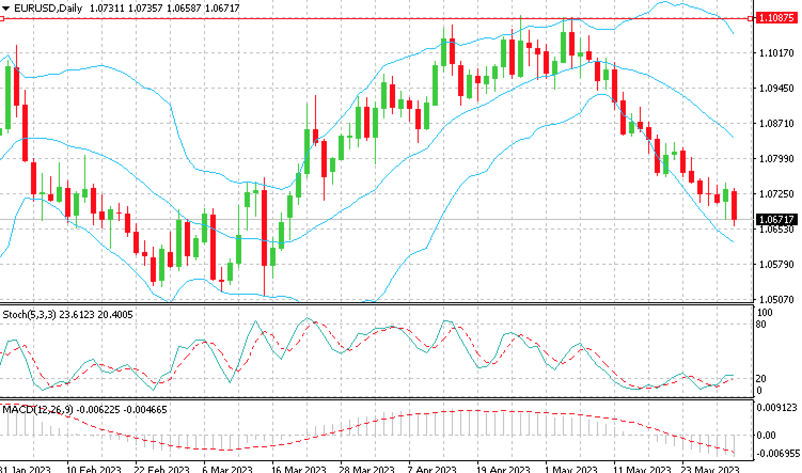Open the triangle menu beside EURUSD,Daily

(6, 9)
